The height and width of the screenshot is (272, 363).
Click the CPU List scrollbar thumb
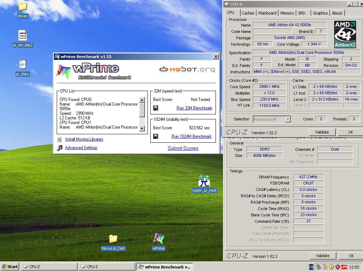coord(142,110)
